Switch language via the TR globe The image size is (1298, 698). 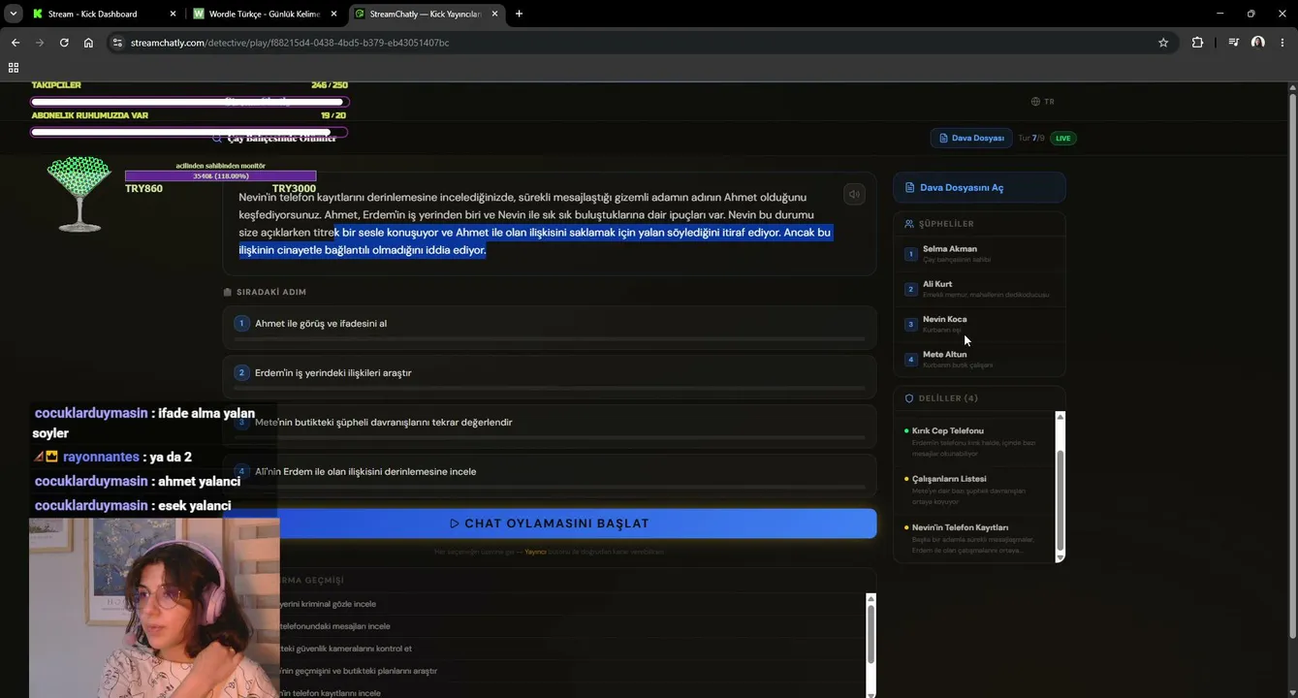click(1043, 102)
